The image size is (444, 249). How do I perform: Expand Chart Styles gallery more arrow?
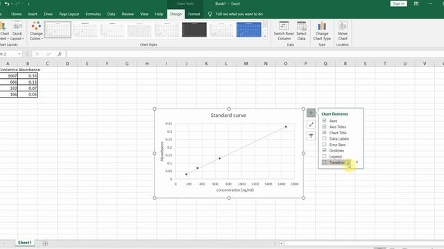pos(265,36)
